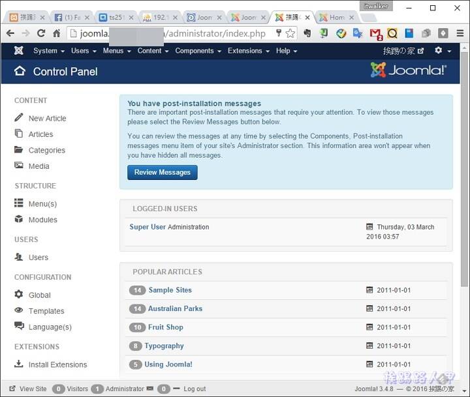The image size is (470, 397).
Task: Click the Joomla logo icon in admin menu
Action: tap(18, 51)
